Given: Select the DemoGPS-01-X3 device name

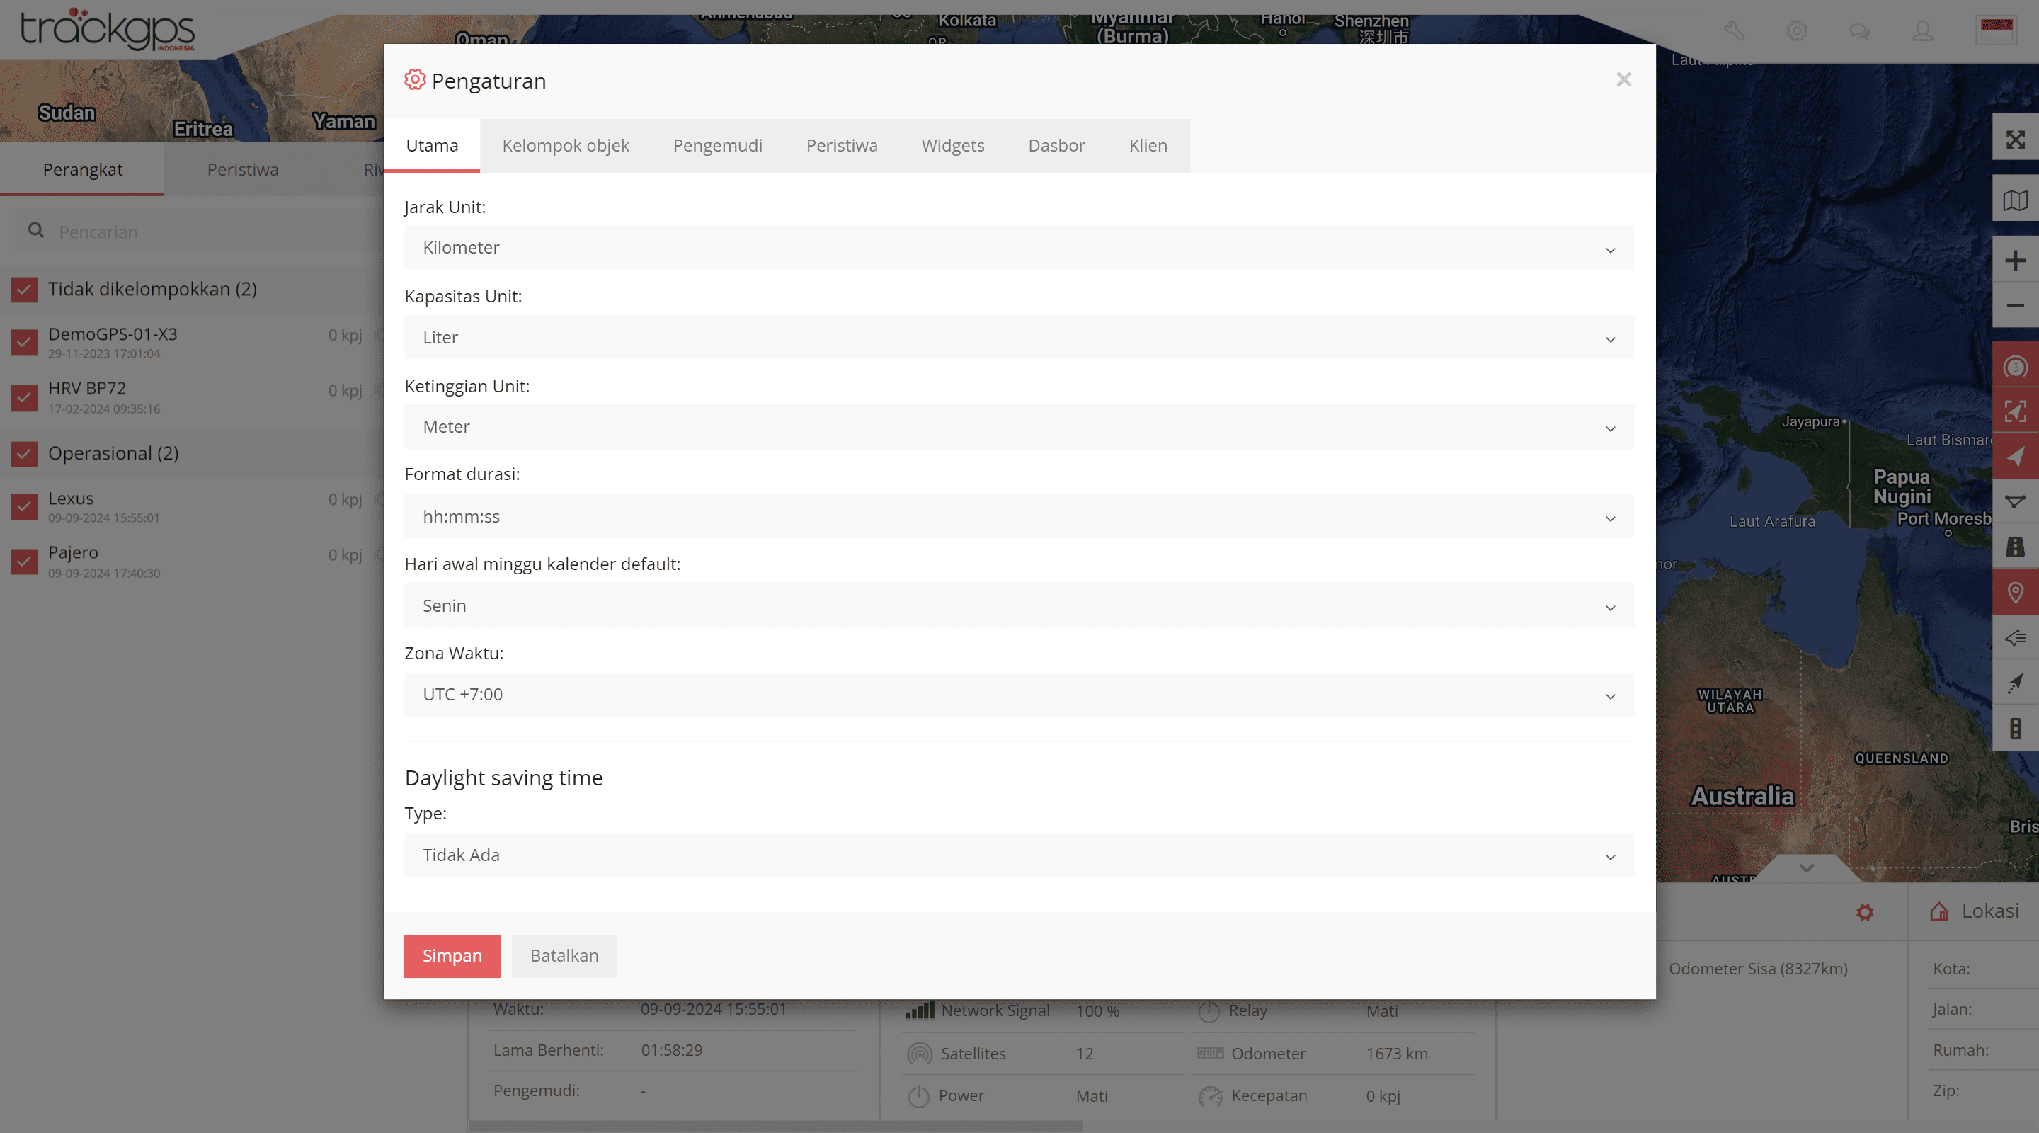Looking at the screenshot, I should (113, 334).
